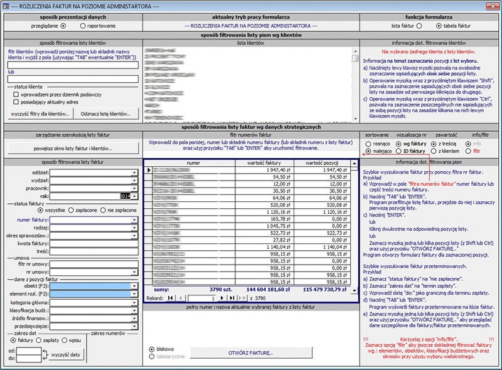Click the wyczyść daty button

pos(66,355)
